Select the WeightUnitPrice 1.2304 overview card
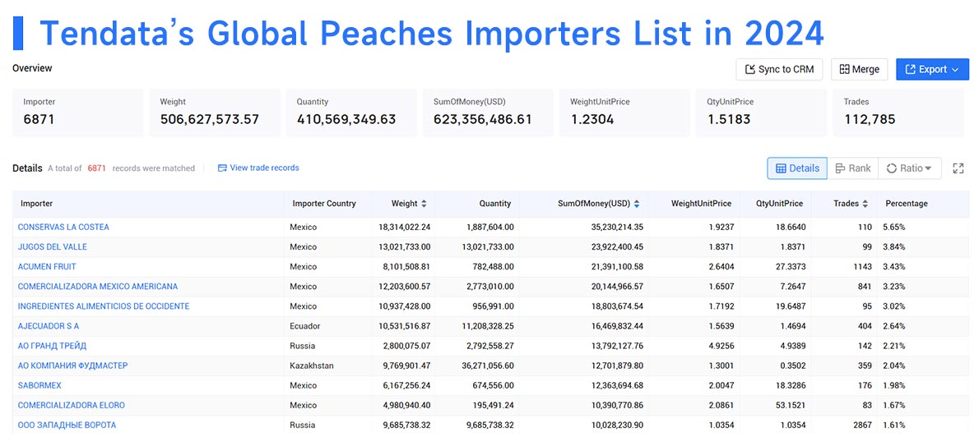This screenshot has width=979, height=446. tap(625, 113)
